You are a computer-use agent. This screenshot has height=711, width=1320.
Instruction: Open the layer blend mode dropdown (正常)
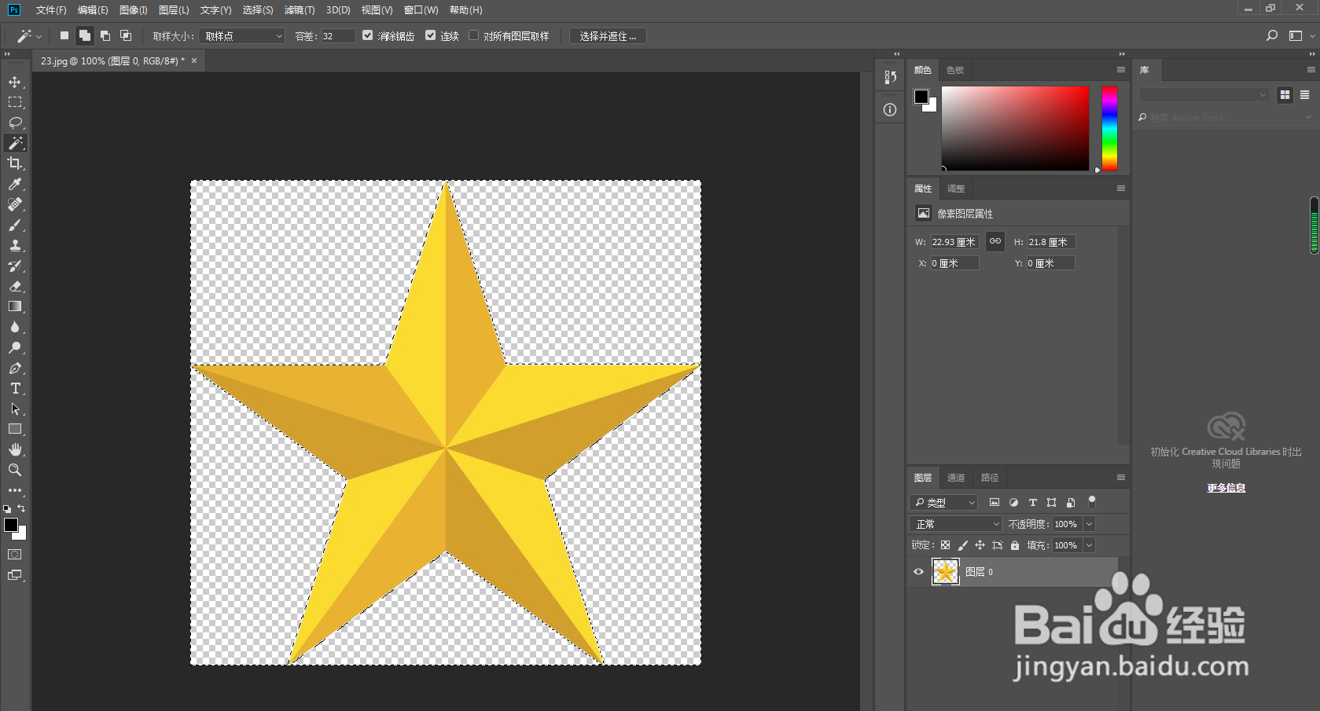pos(955,524)
